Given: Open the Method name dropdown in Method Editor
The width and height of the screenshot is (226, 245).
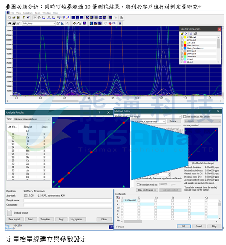Looking at the screenshot, I should pos(180,116).
